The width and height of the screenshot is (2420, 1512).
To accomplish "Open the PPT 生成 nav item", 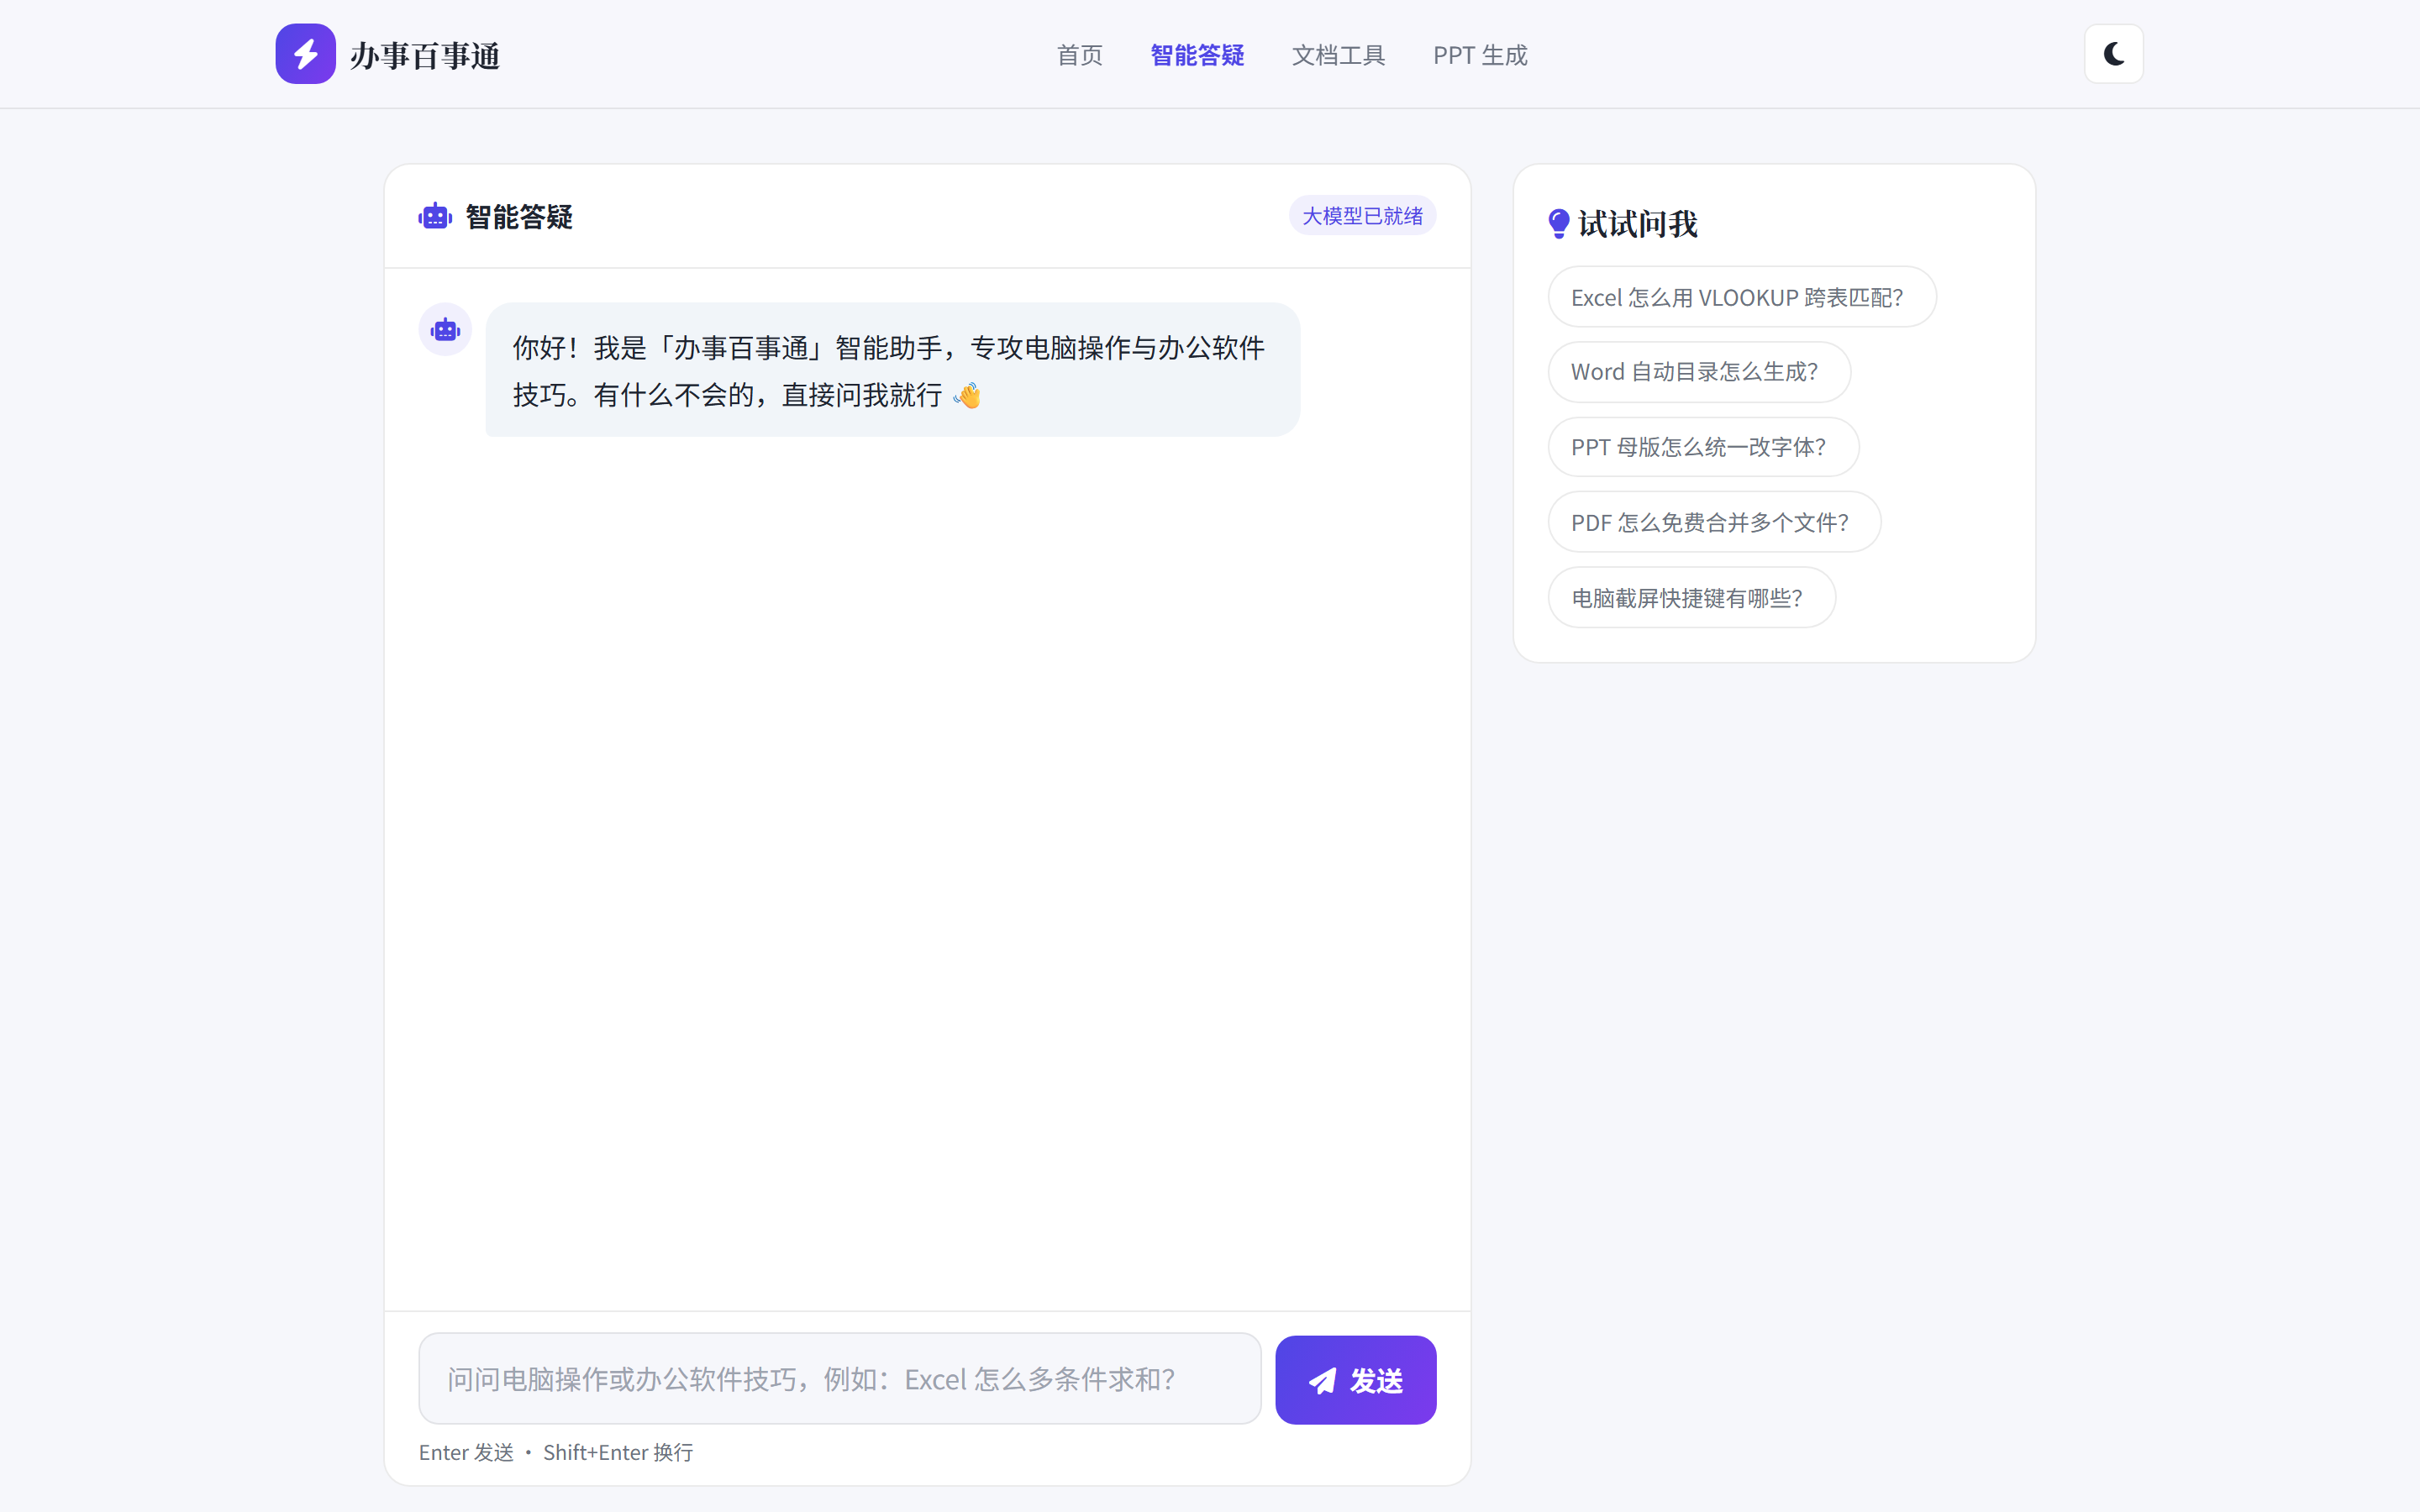I will pyautogui.click(x=1480, y=55).
